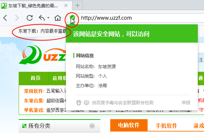
Task: Open the 造梦西游2 link
Action: tap(56, 110)
